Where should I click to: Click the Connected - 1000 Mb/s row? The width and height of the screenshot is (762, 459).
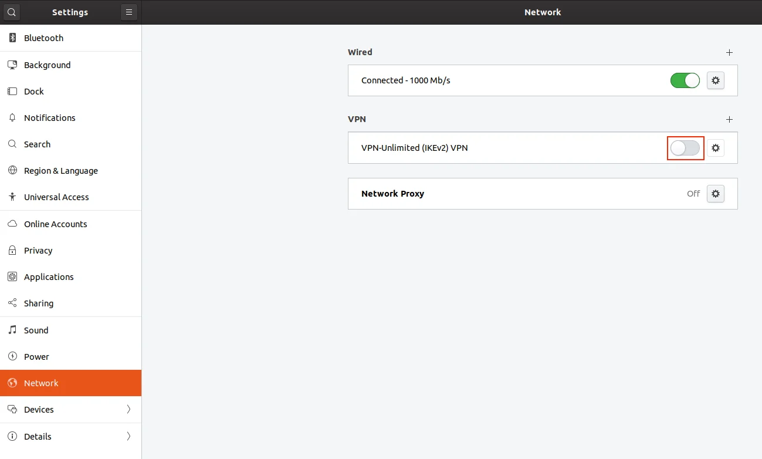click(x=405, y=80)
